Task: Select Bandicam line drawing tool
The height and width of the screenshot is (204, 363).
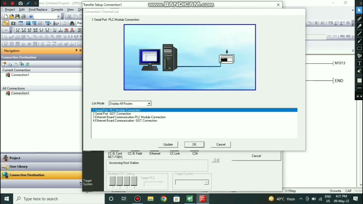Action: coord(359,34)
